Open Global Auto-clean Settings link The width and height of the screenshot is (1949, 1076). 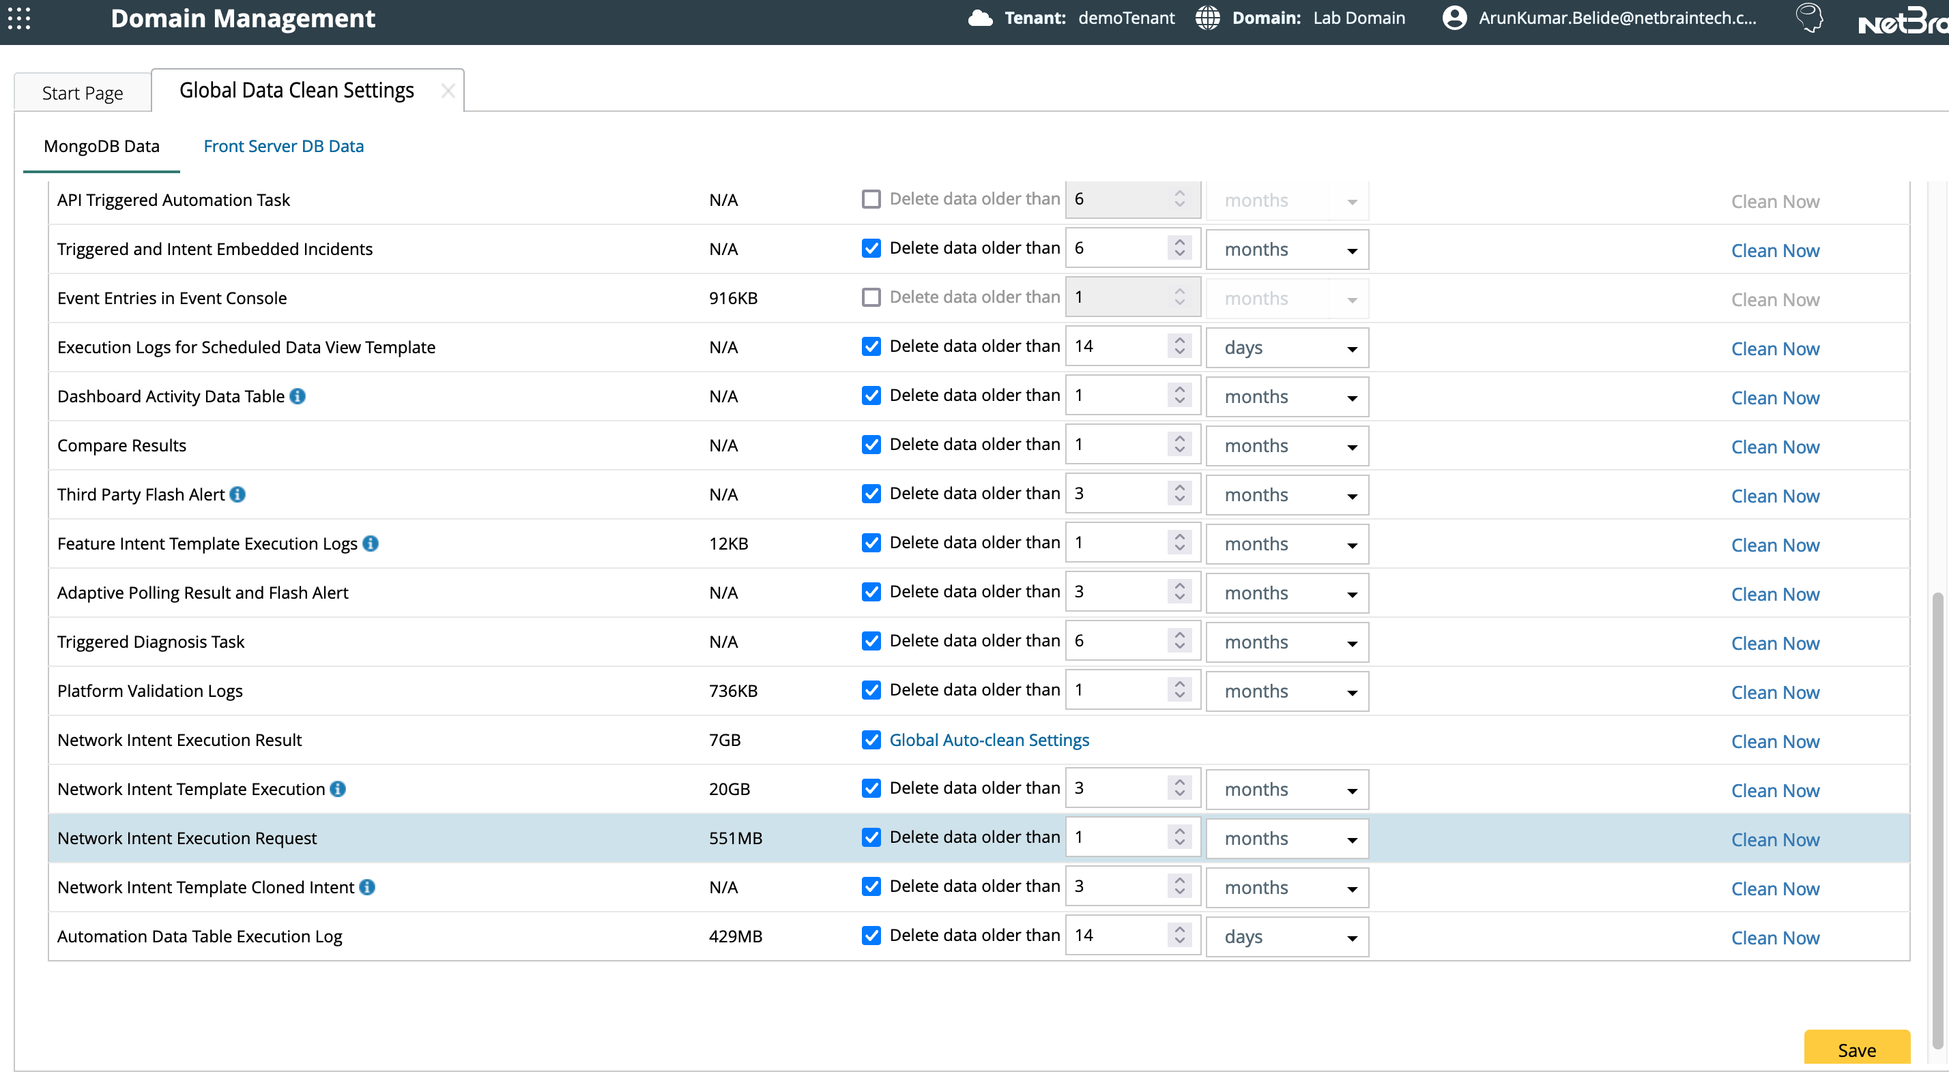988,740
